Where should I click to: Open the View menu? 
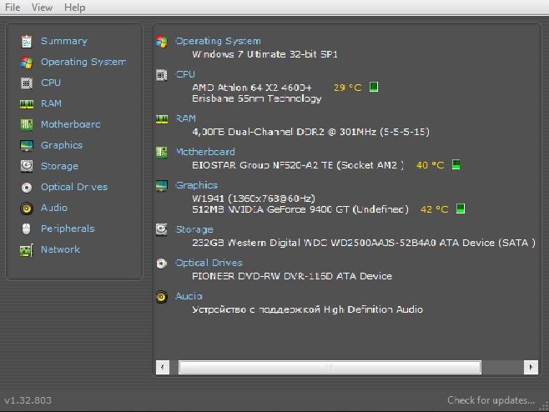click(x=42, y=8)
